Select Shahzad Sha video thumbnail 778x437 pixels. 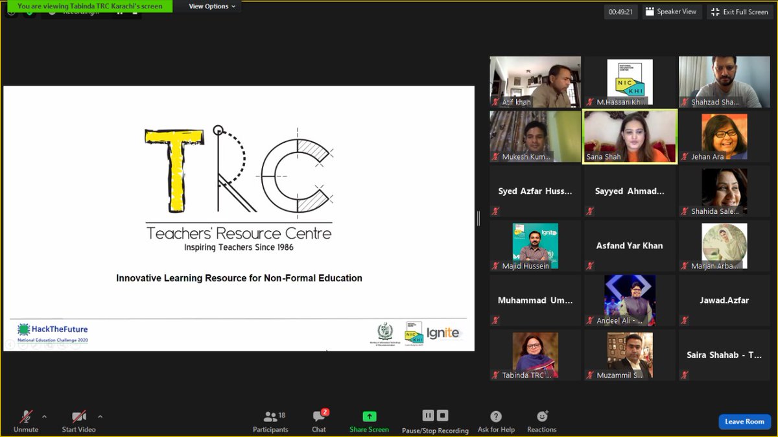(725, 82)
